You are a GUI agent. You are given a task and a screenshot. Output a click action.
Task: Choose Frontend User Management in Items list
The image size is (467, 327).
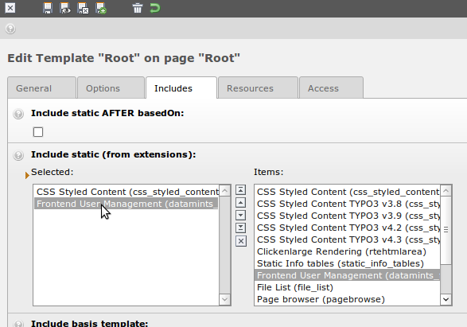(348, 275)
